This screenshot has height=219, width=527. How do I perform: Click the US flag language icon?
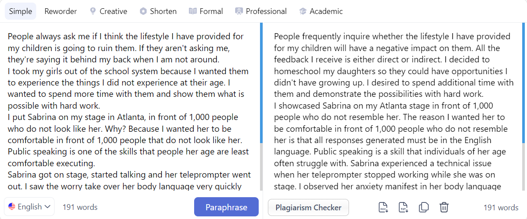point(12,207)
